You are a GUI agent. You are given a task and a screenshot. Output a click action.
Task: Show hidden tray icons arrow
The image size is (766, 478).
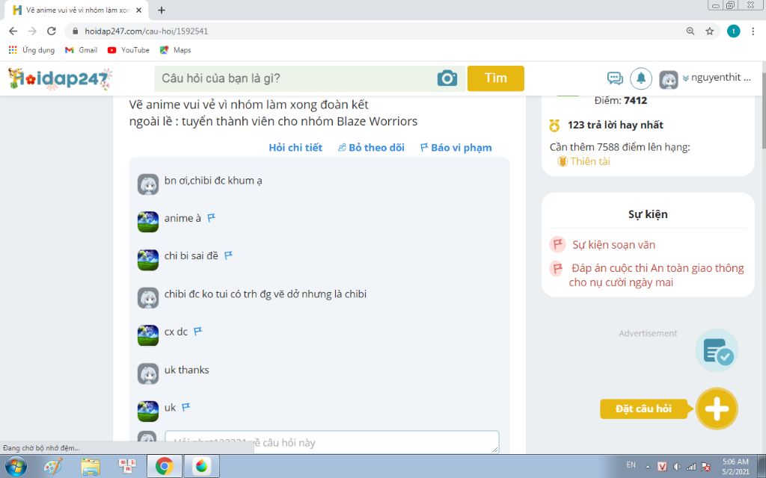[648, 467]
